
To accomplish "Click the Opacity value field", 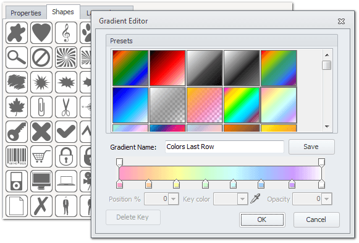I will 307,199.
